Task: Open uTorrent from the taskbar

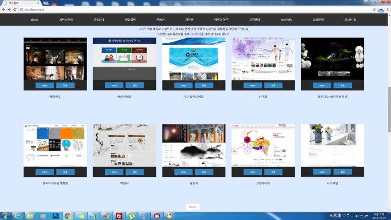Action: [x=132, y=216]
